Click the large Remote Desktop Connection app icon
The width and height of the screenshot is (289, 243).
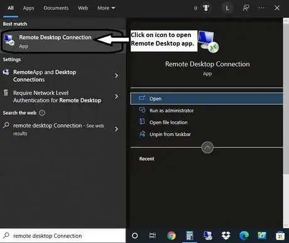point(208,41)
